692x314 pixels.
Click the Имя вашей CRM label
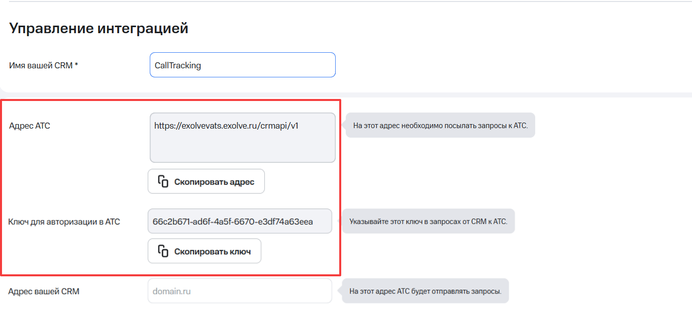point(41,65)
